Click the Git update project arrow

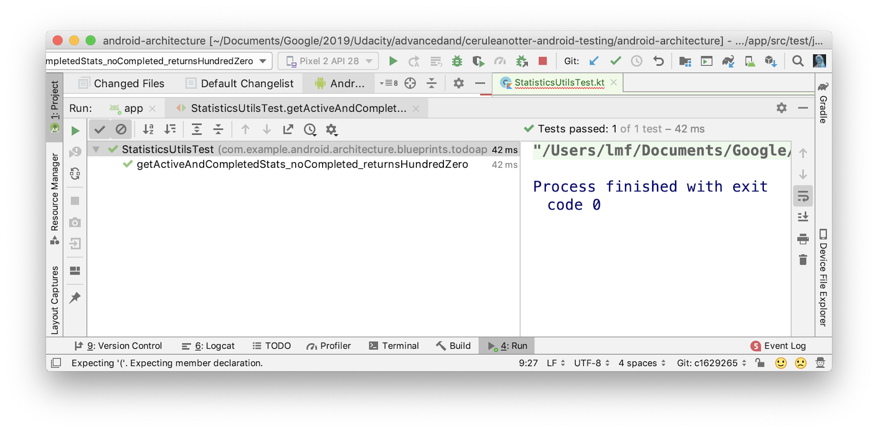[594, 61]
